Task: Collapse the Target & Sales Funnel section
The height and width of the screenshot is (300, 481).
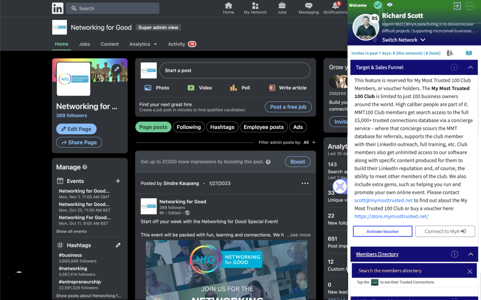Action: click(470, 67)
